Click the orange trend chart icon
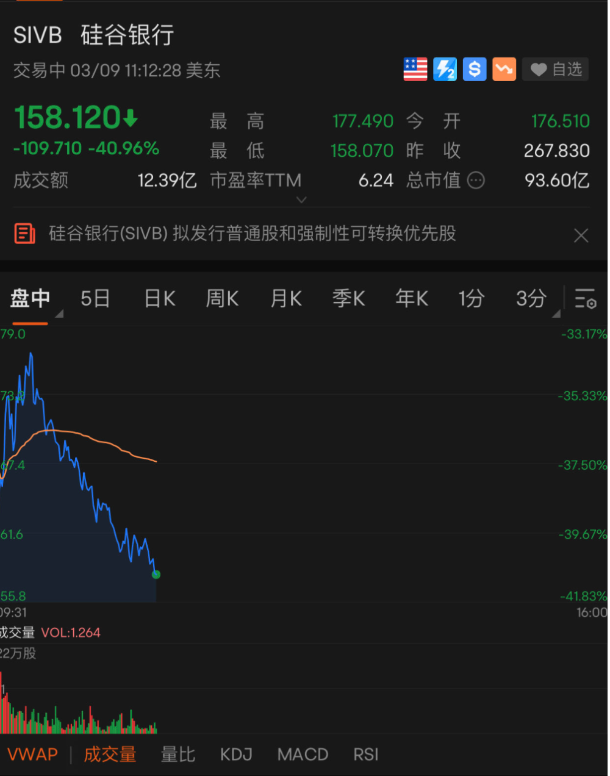 click(504, 69)
